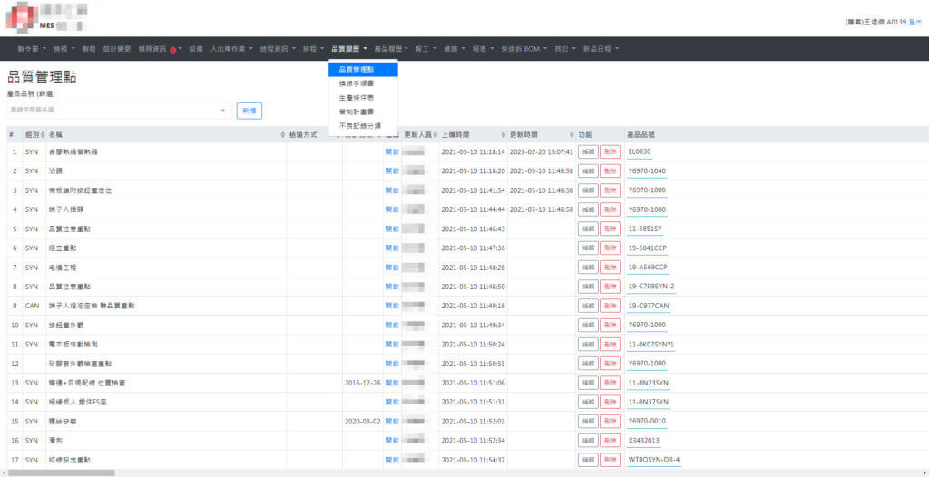This screenshot has width=929, height=477.
Task: Sort records by the 更新時間 column
Action: pos(572,134)
